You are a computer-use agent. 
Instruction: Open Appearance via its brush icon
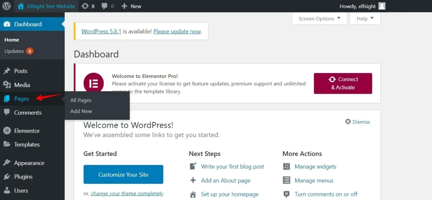click(7, 163)
